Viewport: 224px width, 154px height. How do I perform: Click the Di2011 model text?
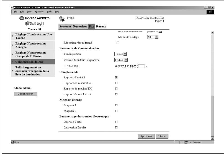[159, 21]
